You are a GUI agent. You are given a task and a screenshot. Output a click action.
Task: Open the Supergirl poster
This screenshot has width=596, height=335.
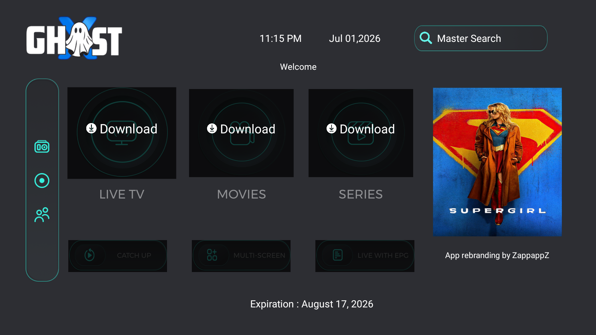pyautogui.click(x=497, y=162)
